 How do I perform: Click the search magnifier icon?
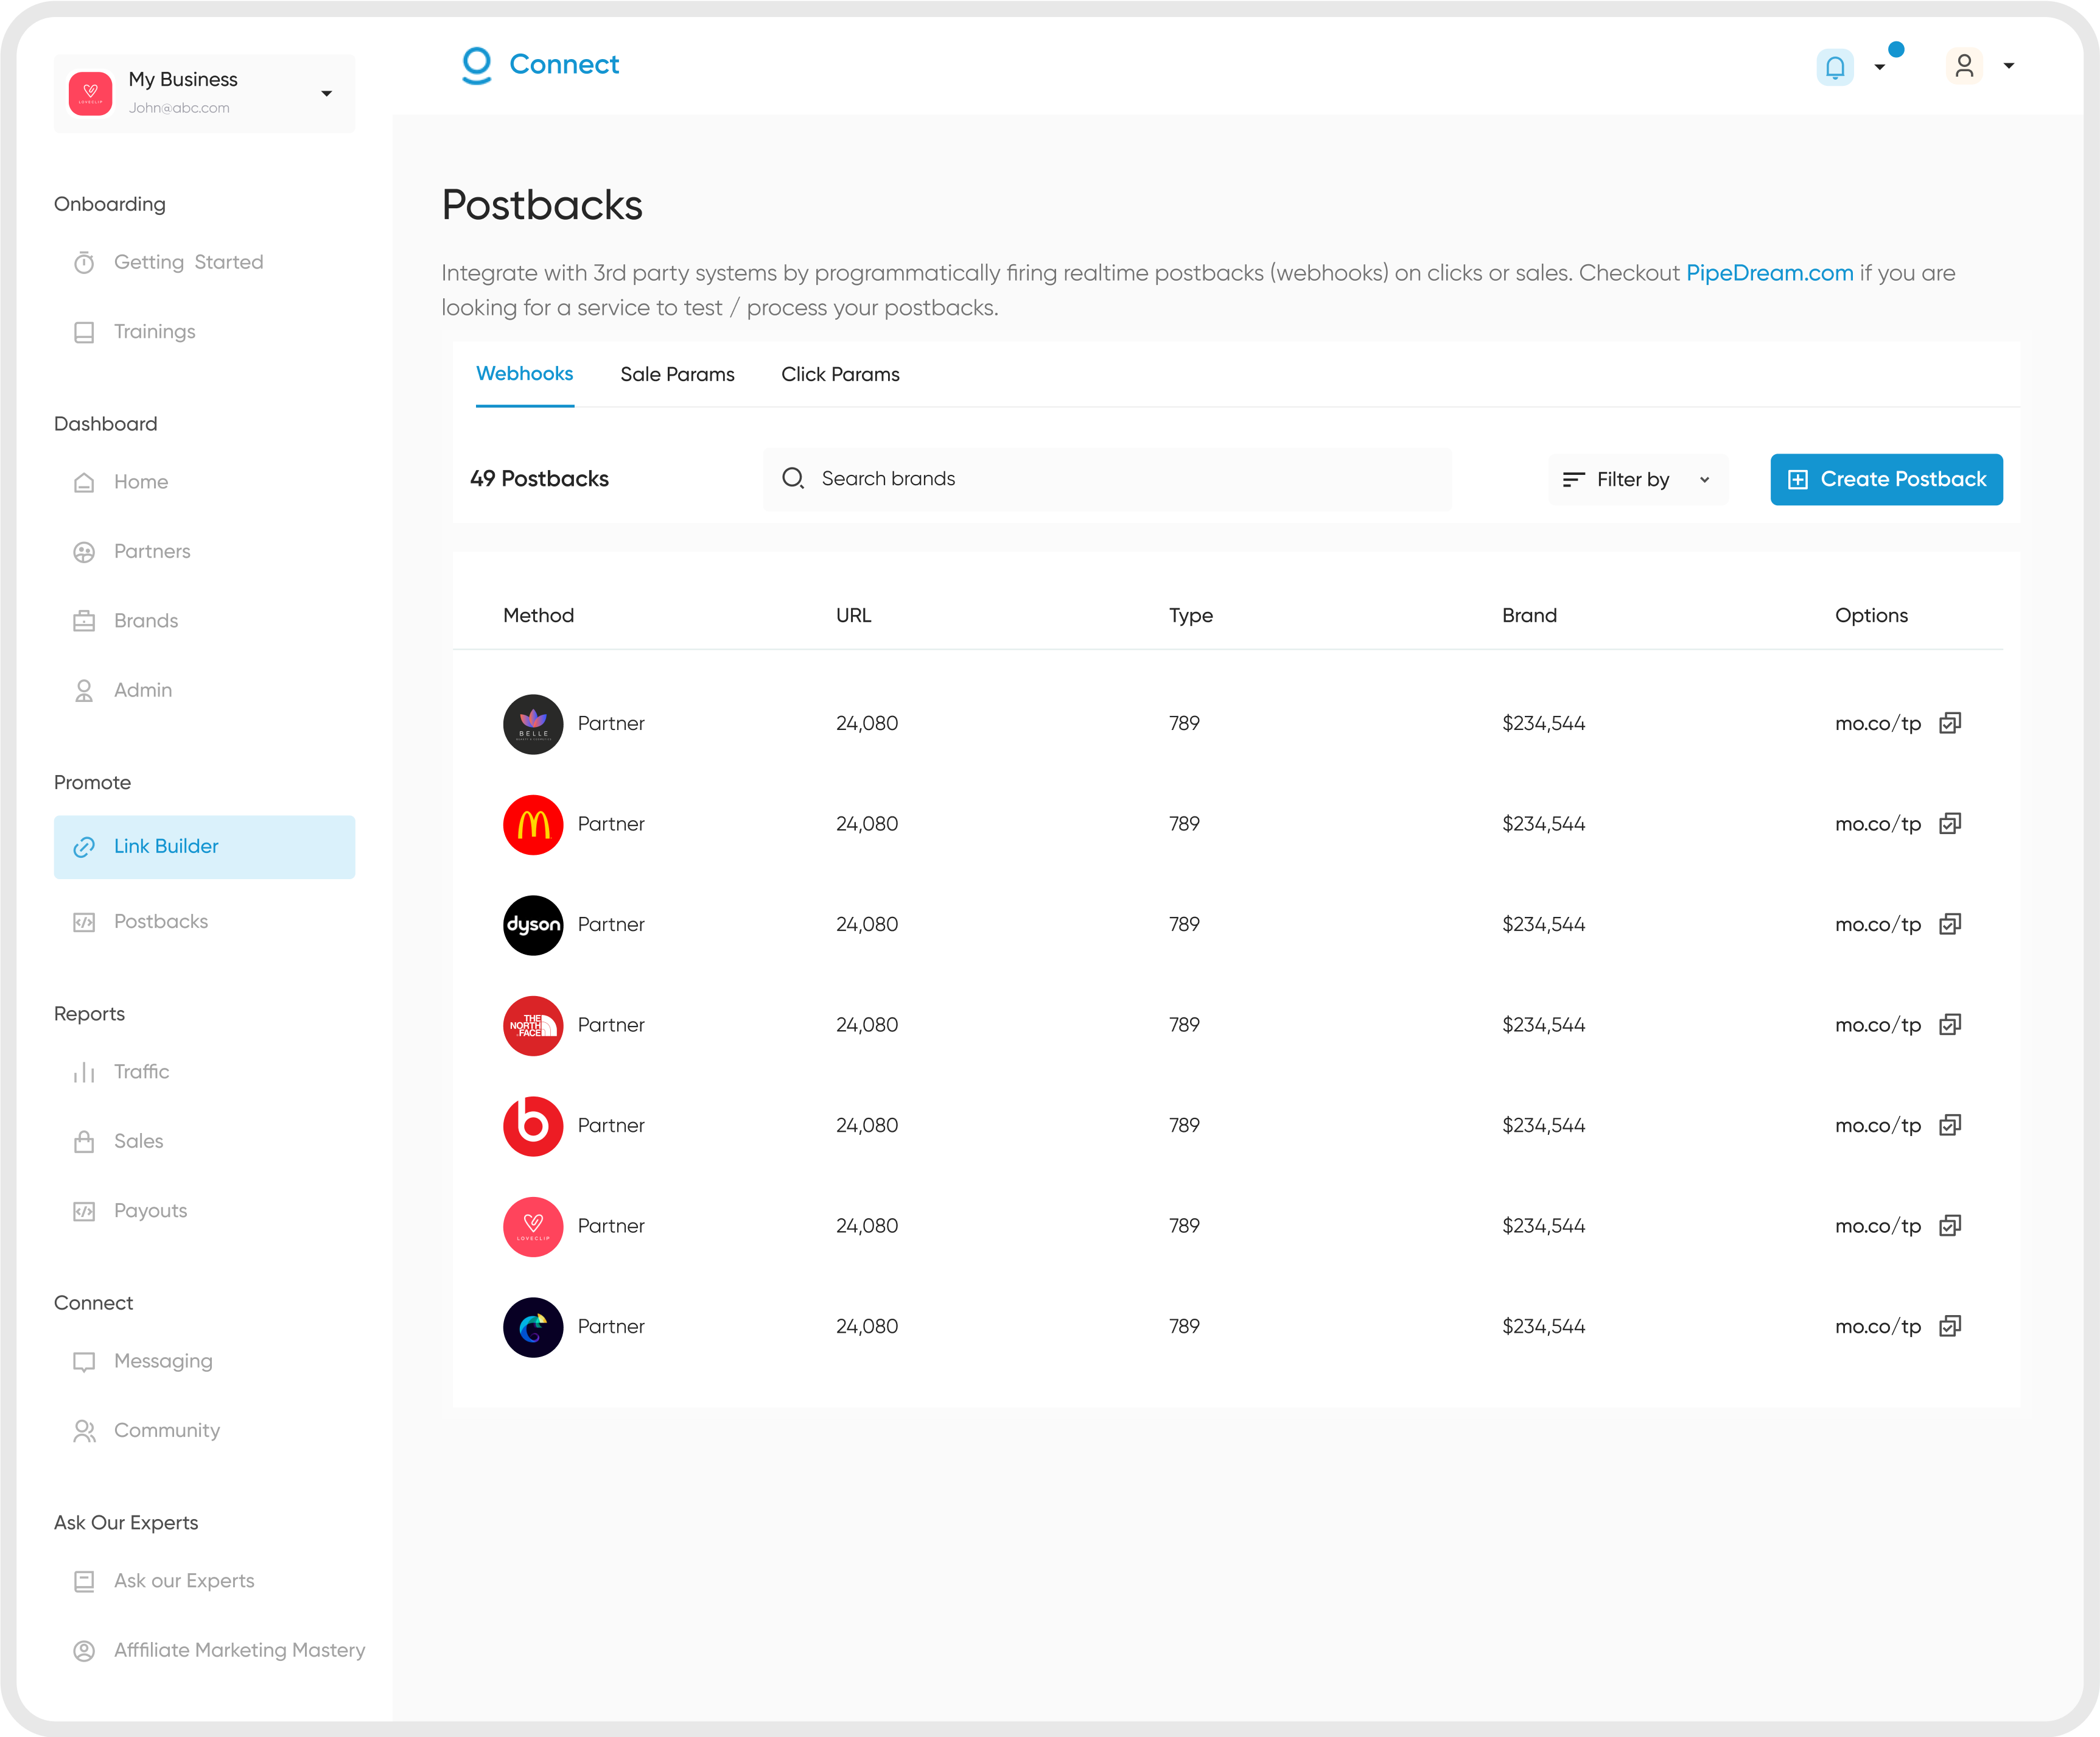793,479
